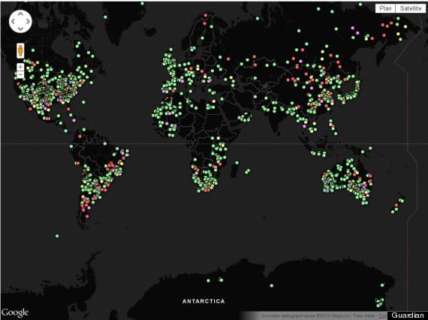Pan the map left with the arrow
The height and width of the screenshot is (320, 428).
pyautogui.click(x=13, y=21)
